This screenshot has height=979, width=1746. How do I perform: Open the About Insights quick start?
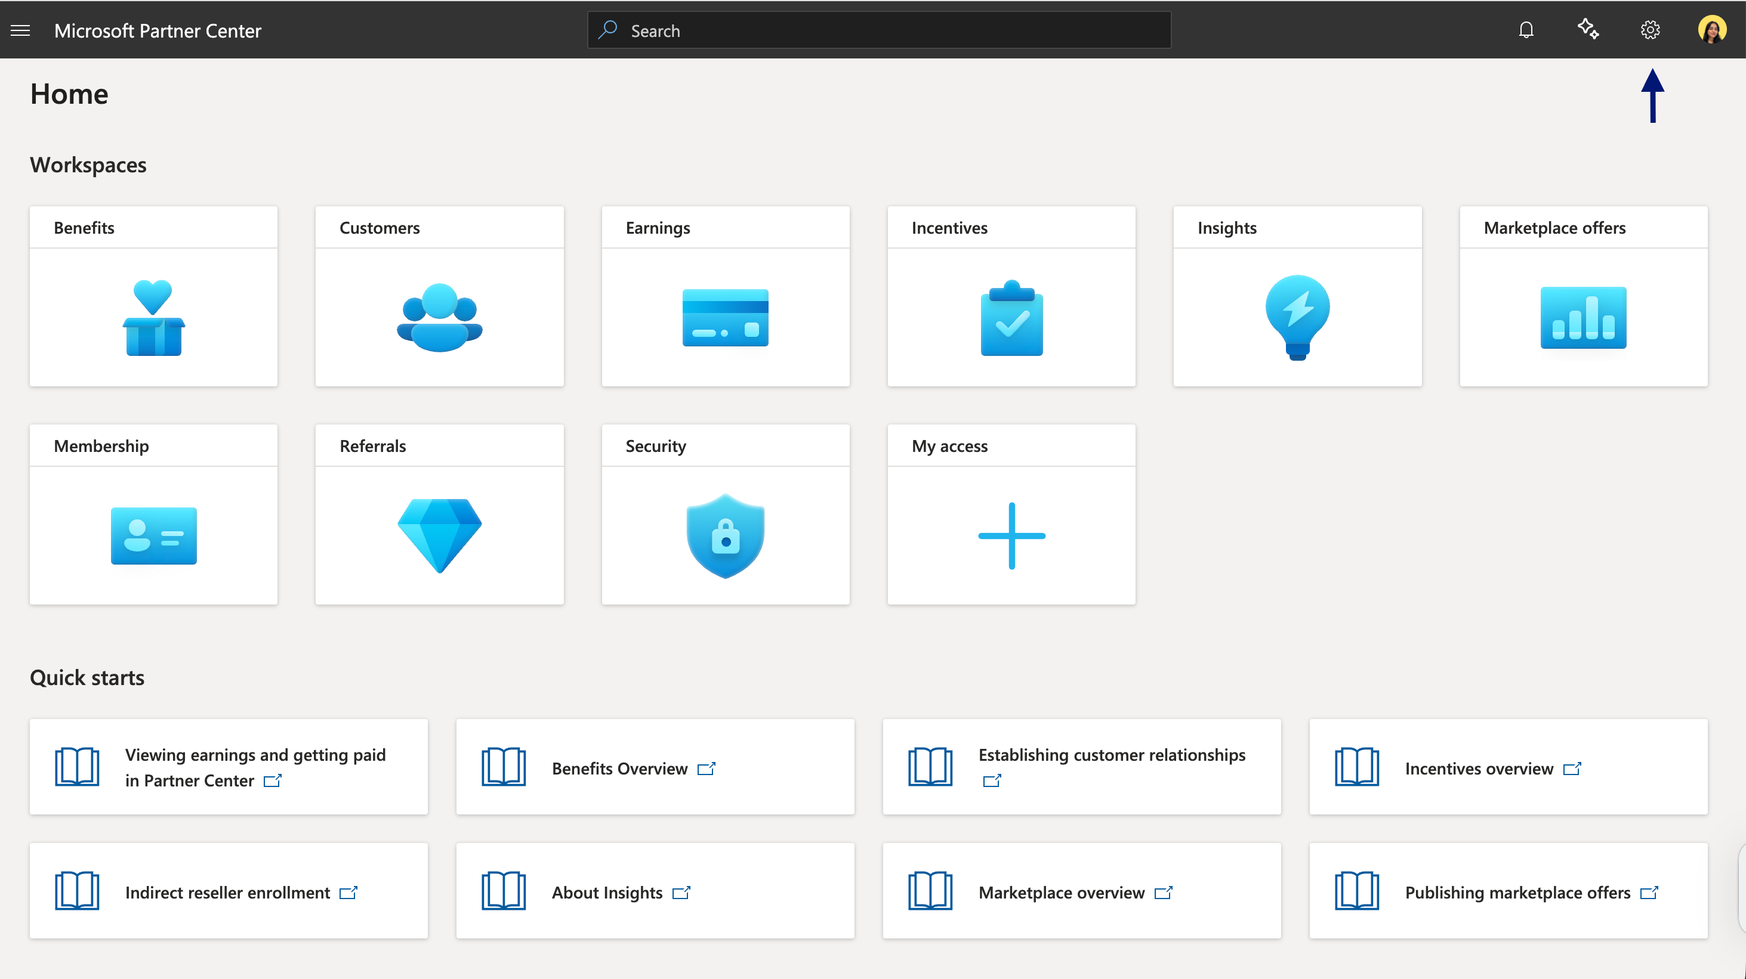655,891
